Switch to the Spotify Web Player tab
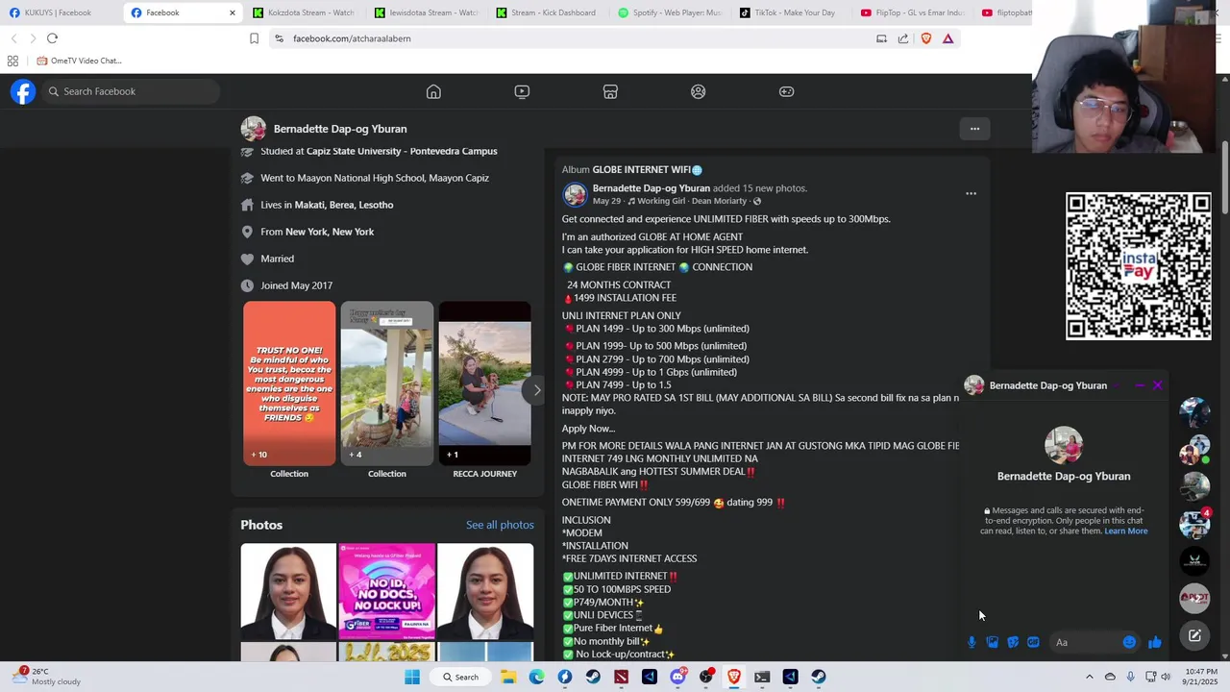 670,12
